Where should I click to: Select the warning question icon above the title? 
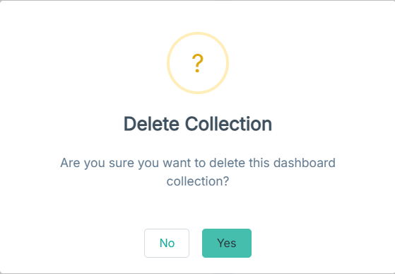tap(198, 63)
